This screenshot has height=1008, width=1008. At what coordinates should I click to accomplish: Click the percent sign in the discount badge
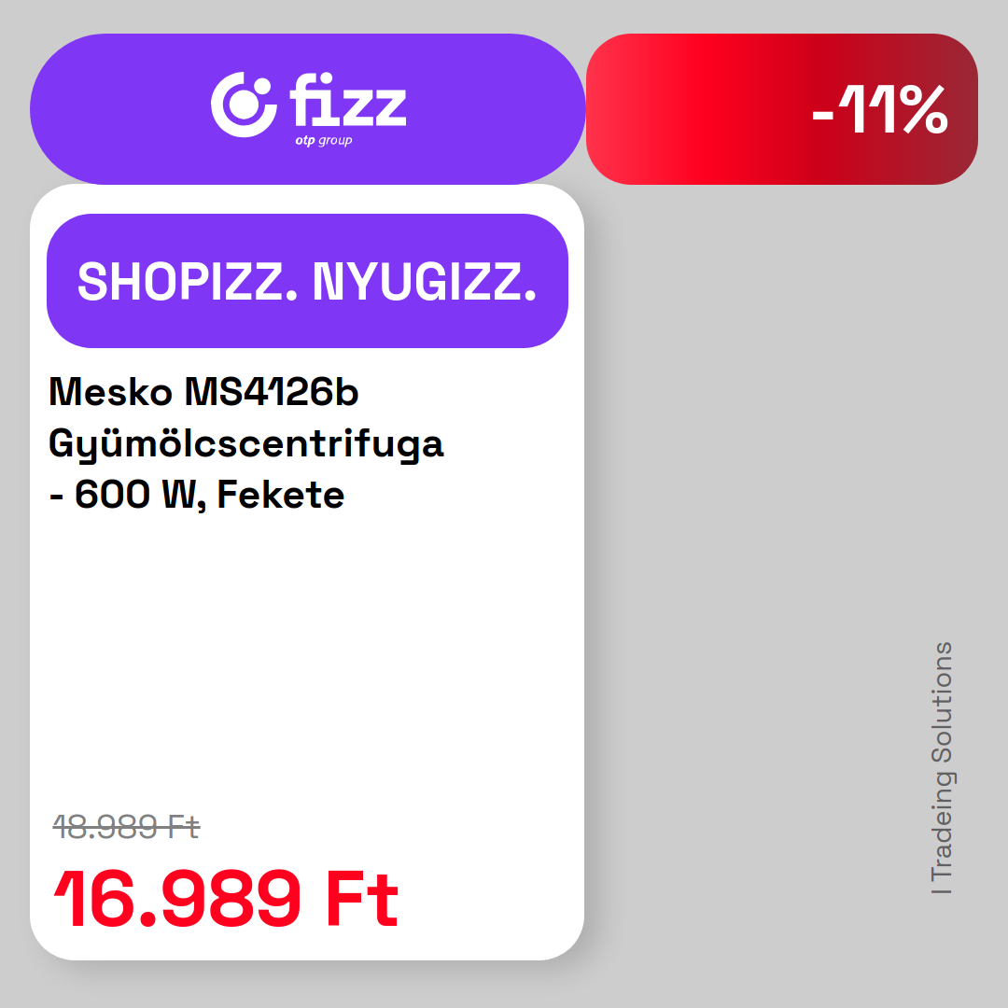pos(924,109)
